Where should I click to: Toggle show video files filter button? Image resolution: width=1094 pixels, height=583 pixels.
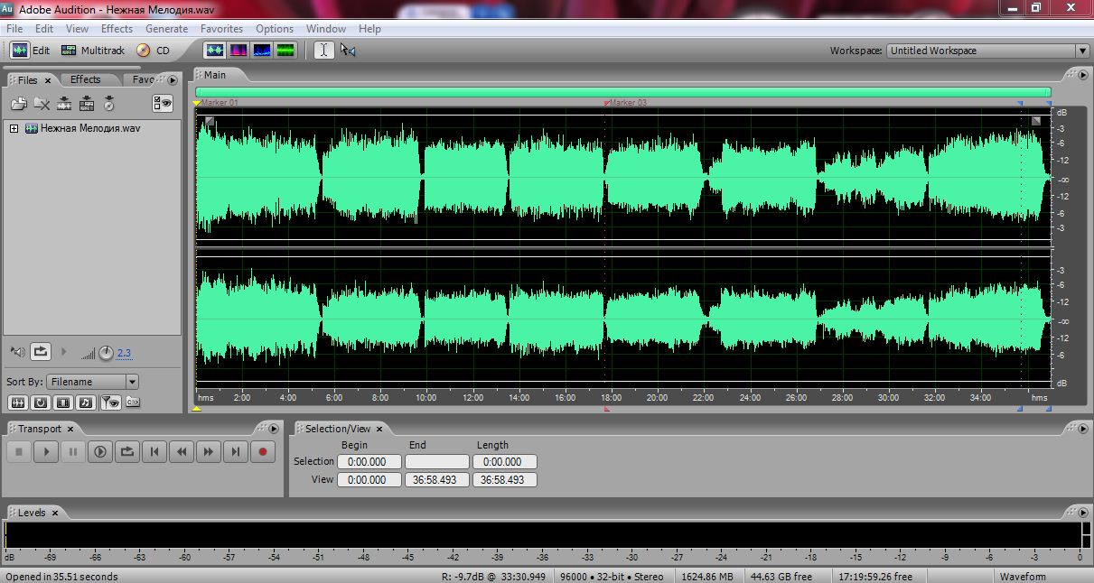[63, 403]
